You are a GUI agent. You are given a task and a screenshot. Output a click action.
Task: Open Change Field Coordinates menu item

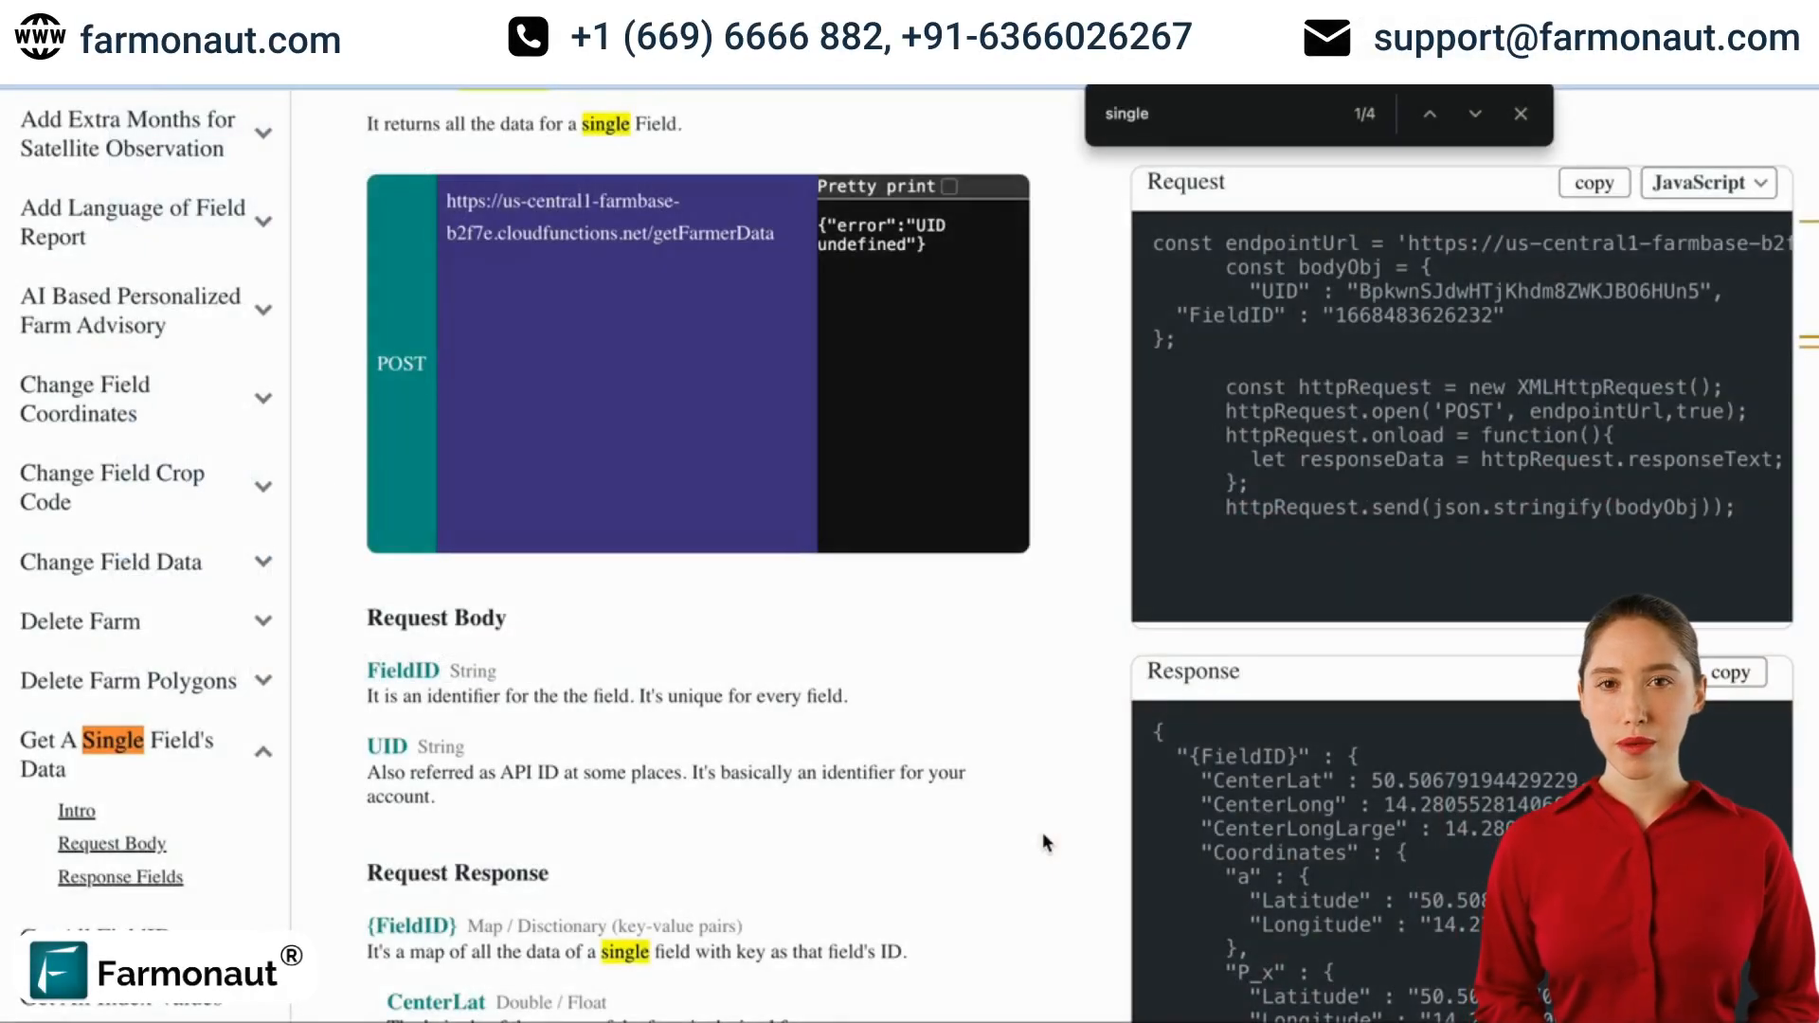(85, 399)
